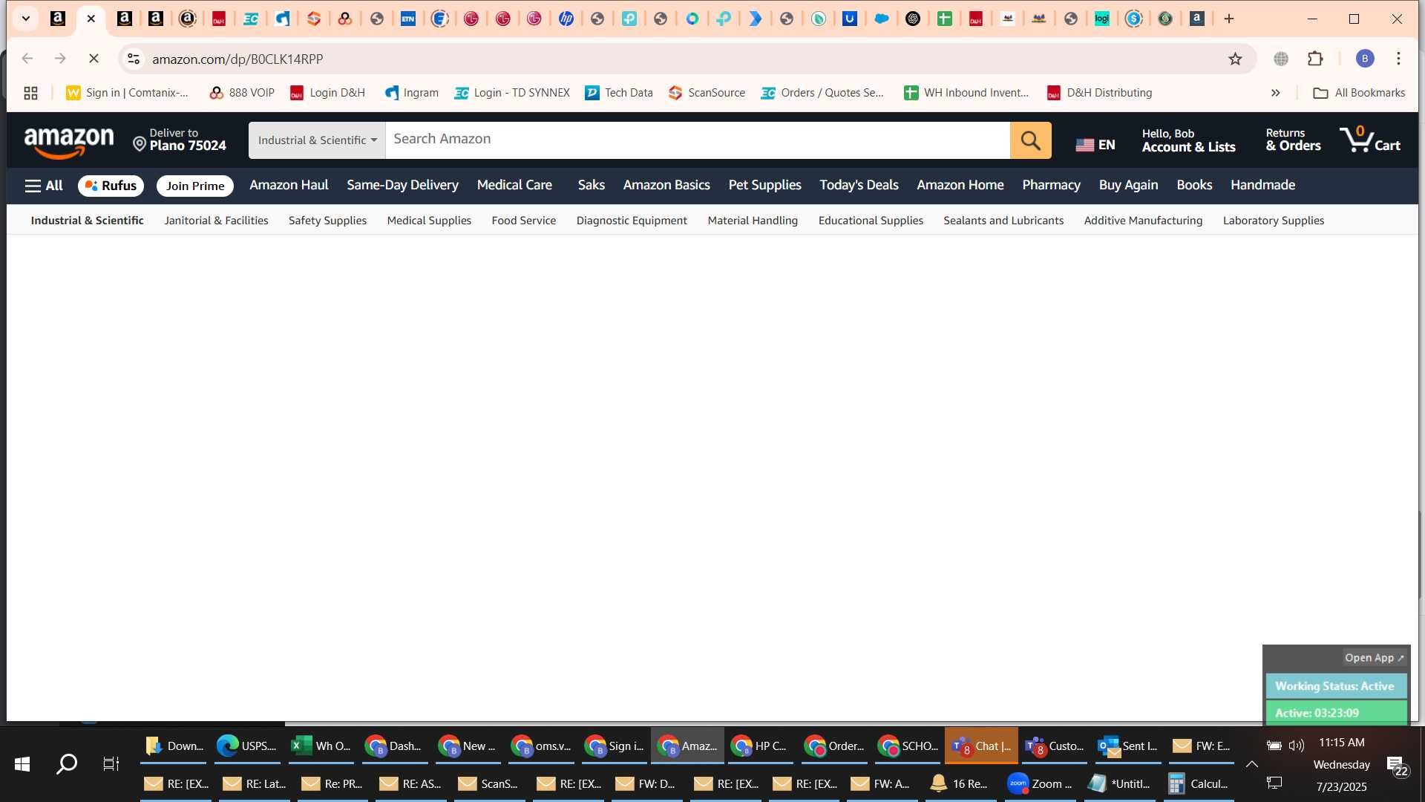
Task: Open the Books nav link
Action: click(x=1194, y=185)
